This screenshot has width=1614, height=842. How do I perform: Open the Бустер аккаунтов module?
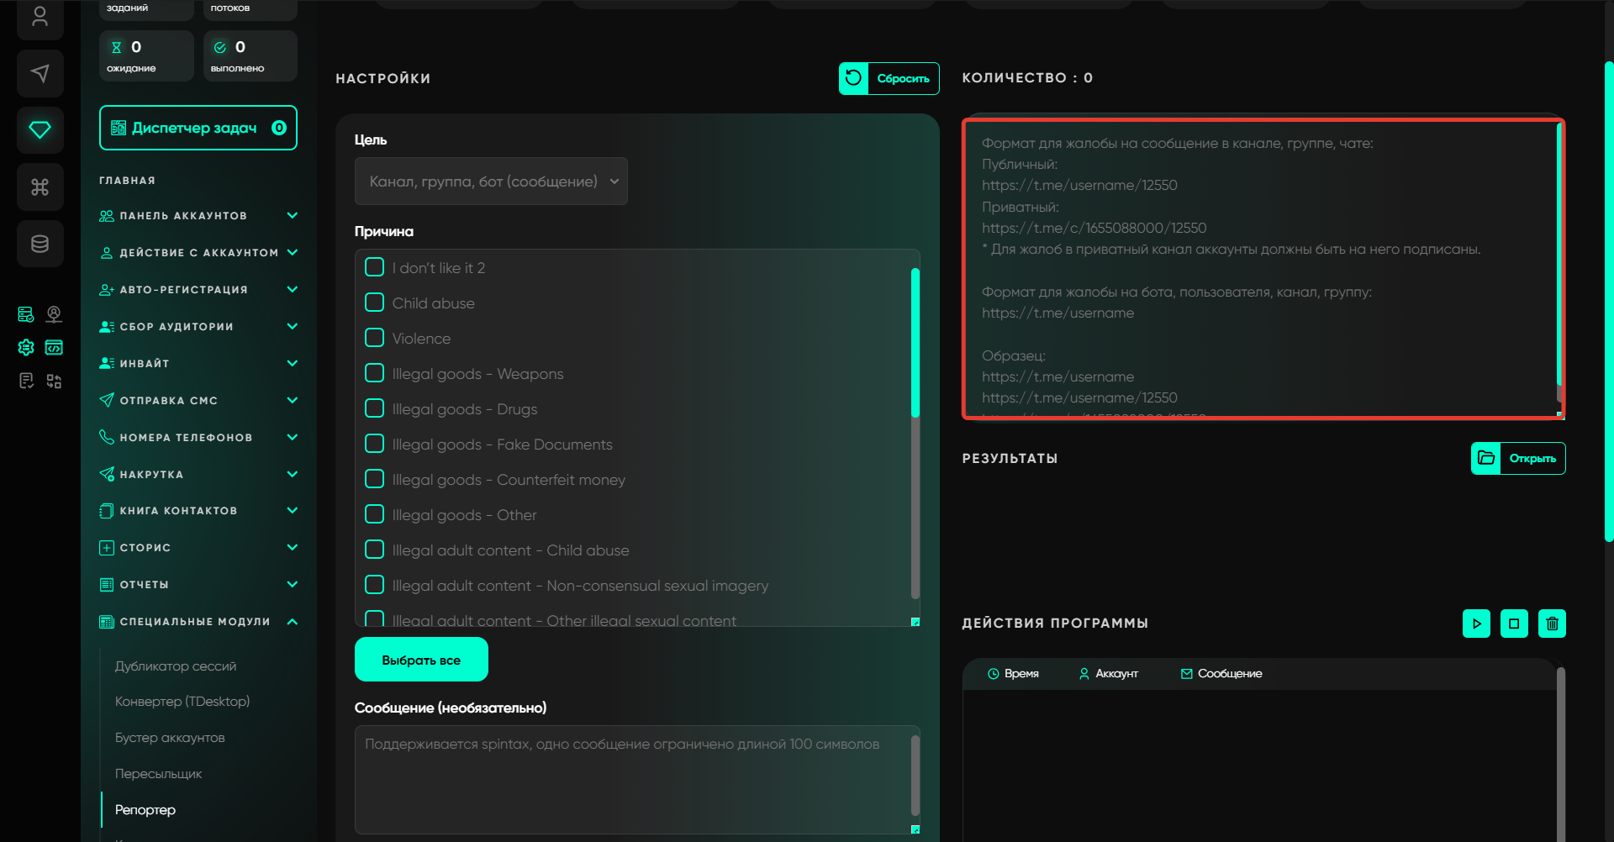(170, 738)
